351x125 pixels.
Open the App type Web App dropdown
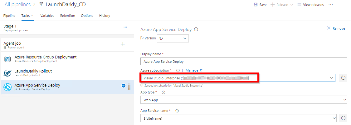[244, 100]
